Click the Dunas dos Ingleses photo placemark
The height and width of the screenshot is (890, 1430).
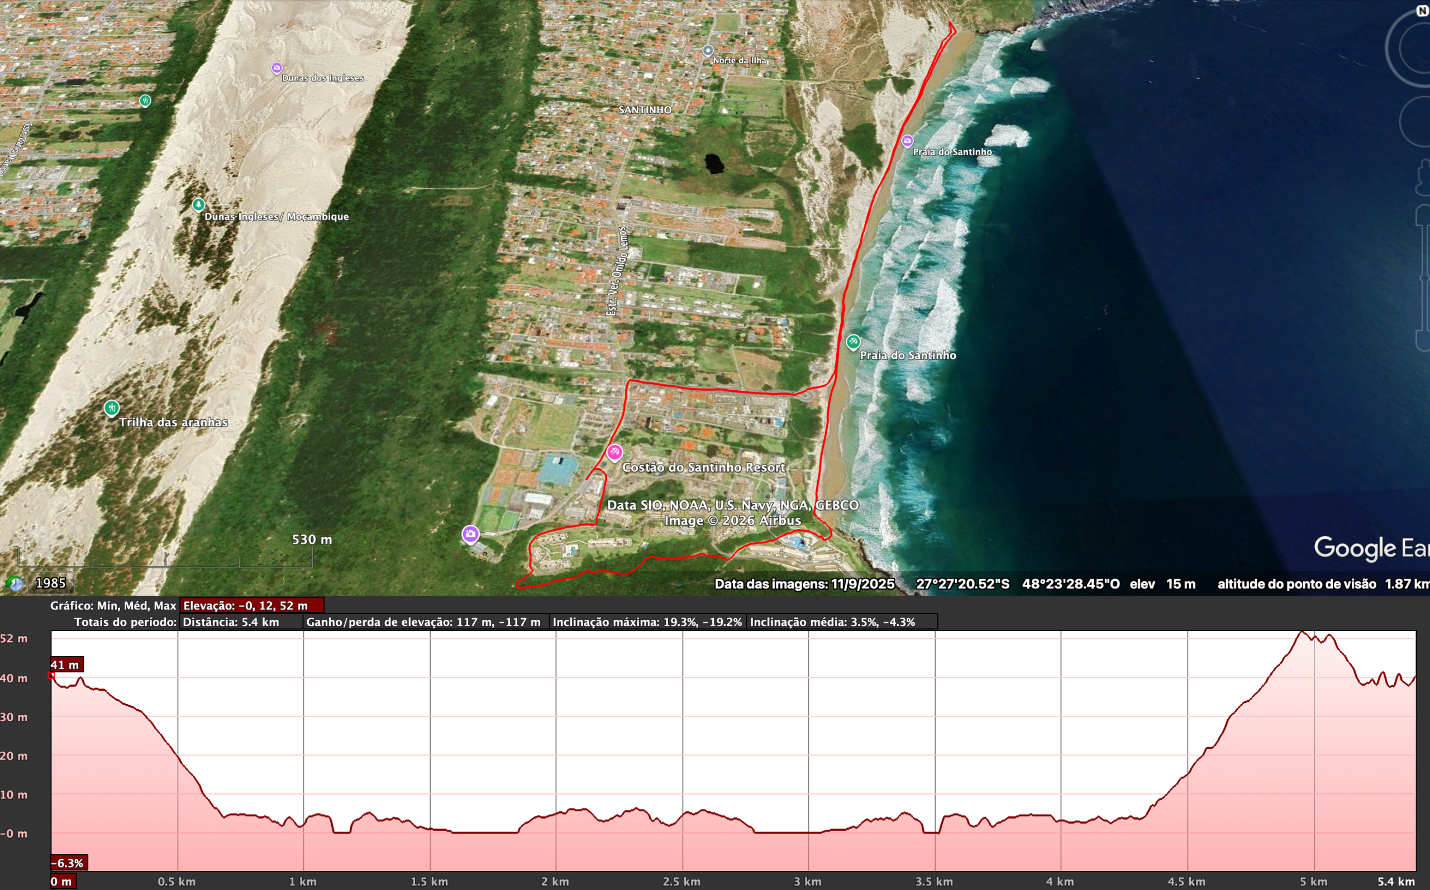[275, 68]
